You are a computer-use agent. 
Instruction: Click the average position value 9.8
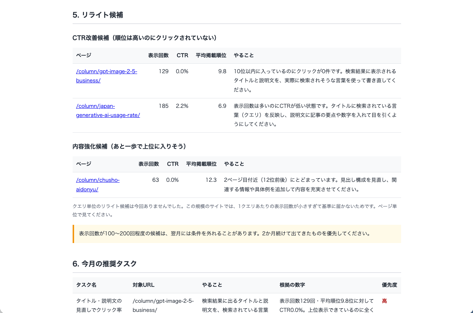[222, 71]
